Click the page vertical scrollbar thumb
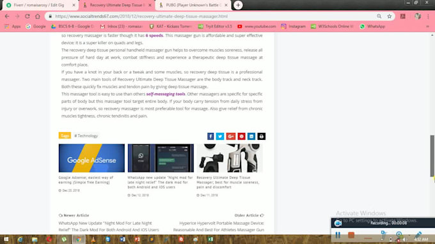Screen dimensions: 435x244 tap(432, 156)
